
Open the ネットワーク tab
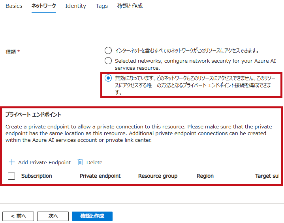[x=43, y=6]
